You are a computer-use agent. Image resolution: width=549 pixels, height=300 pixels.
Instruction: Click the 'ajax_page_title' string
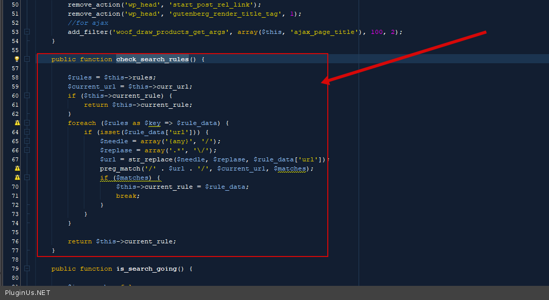click(326, 32)
